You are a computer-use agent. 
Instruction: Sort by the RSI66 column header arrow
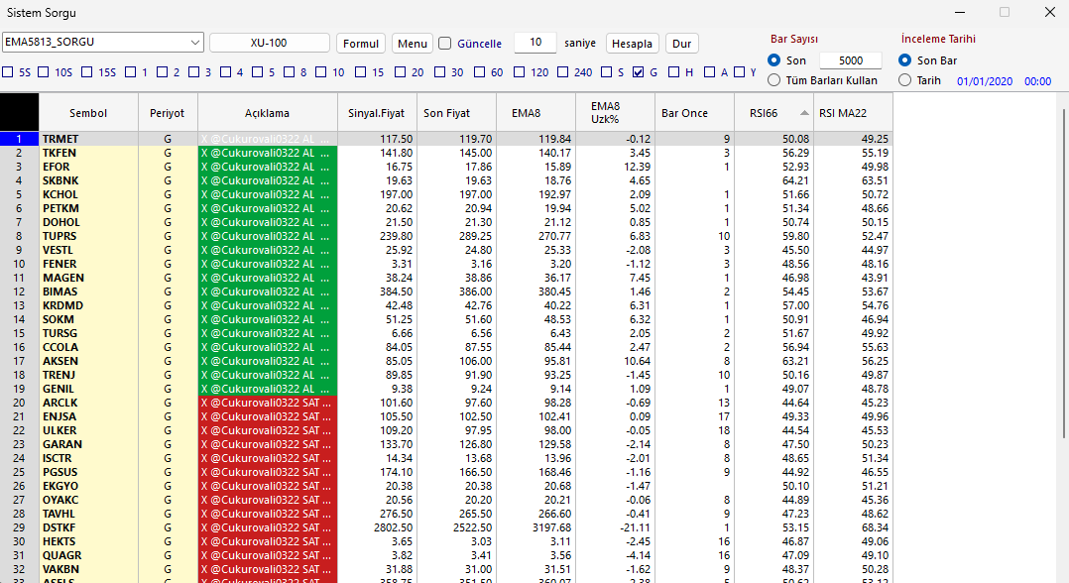click(x=804, y=113)
